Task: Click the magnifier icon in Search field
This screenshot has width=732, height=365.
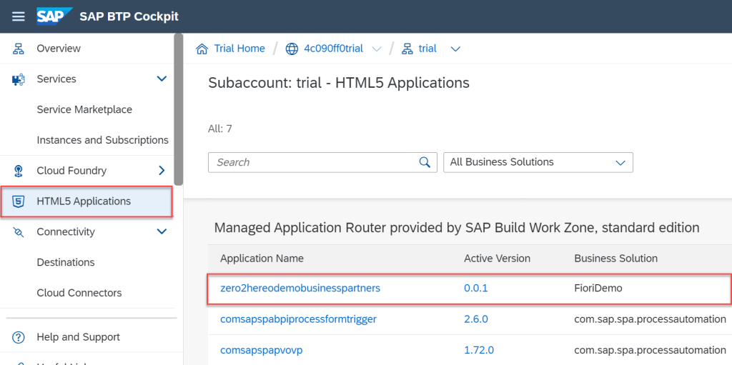Action: click(425, 162)
